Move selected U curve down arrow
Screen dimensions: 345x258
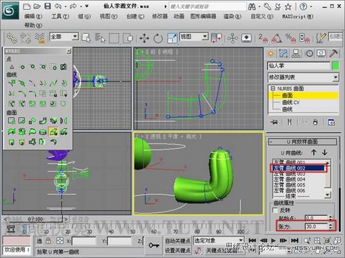click(324, 152)
